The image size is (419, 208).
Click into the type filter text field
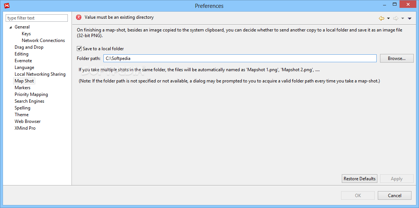click(x=37, y=18)
